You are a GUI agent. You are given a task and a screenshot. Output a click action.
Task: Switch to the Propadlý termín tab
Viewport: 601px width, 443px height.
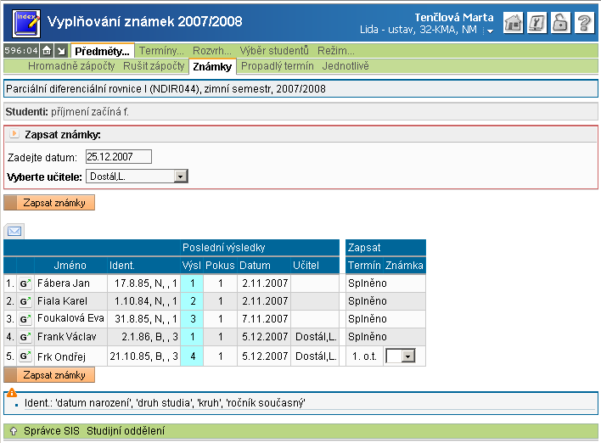point(277,65)
